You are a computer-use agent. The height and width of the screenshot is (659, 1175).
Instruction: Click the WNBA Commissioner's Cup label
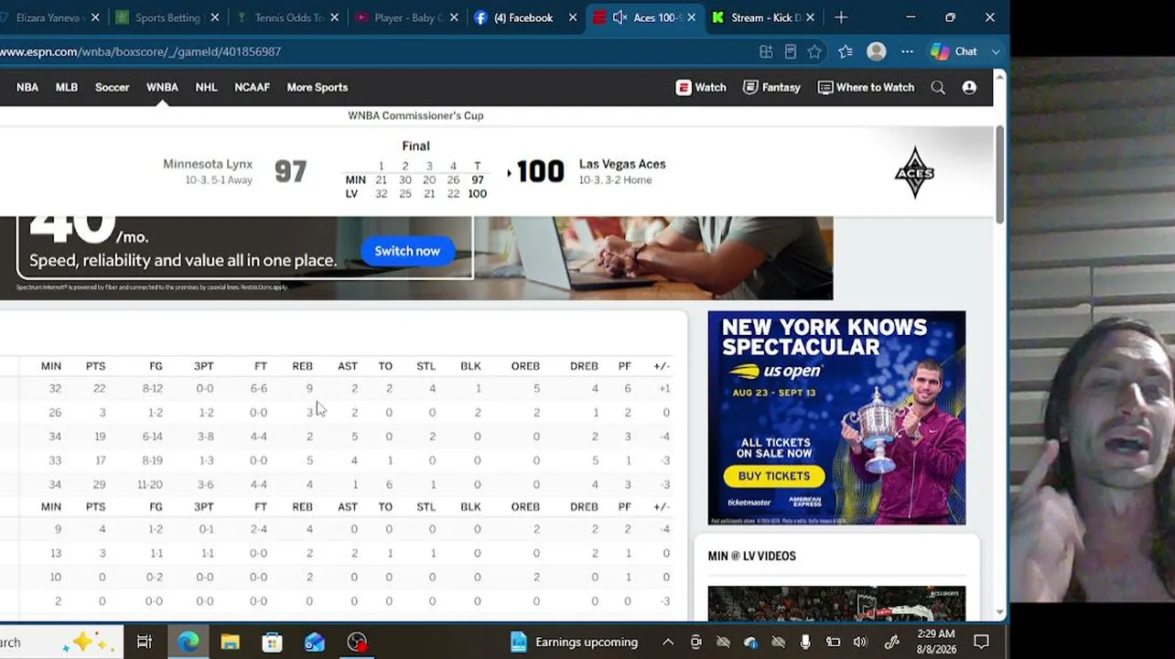point(415,115)
